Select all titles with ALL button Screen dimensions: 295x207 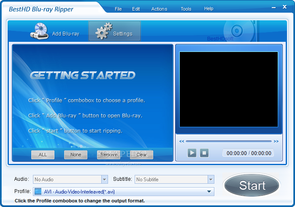point(43,155)
